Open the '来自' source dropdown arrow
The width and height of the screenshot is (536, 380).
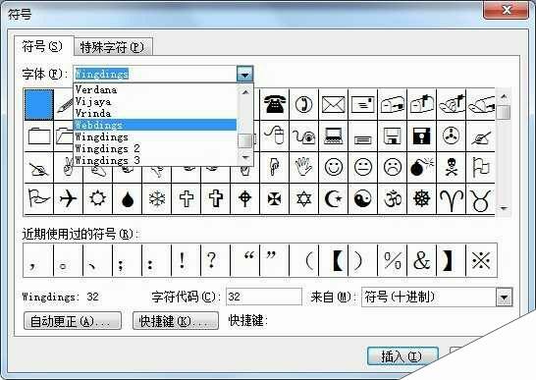(505, 297)
